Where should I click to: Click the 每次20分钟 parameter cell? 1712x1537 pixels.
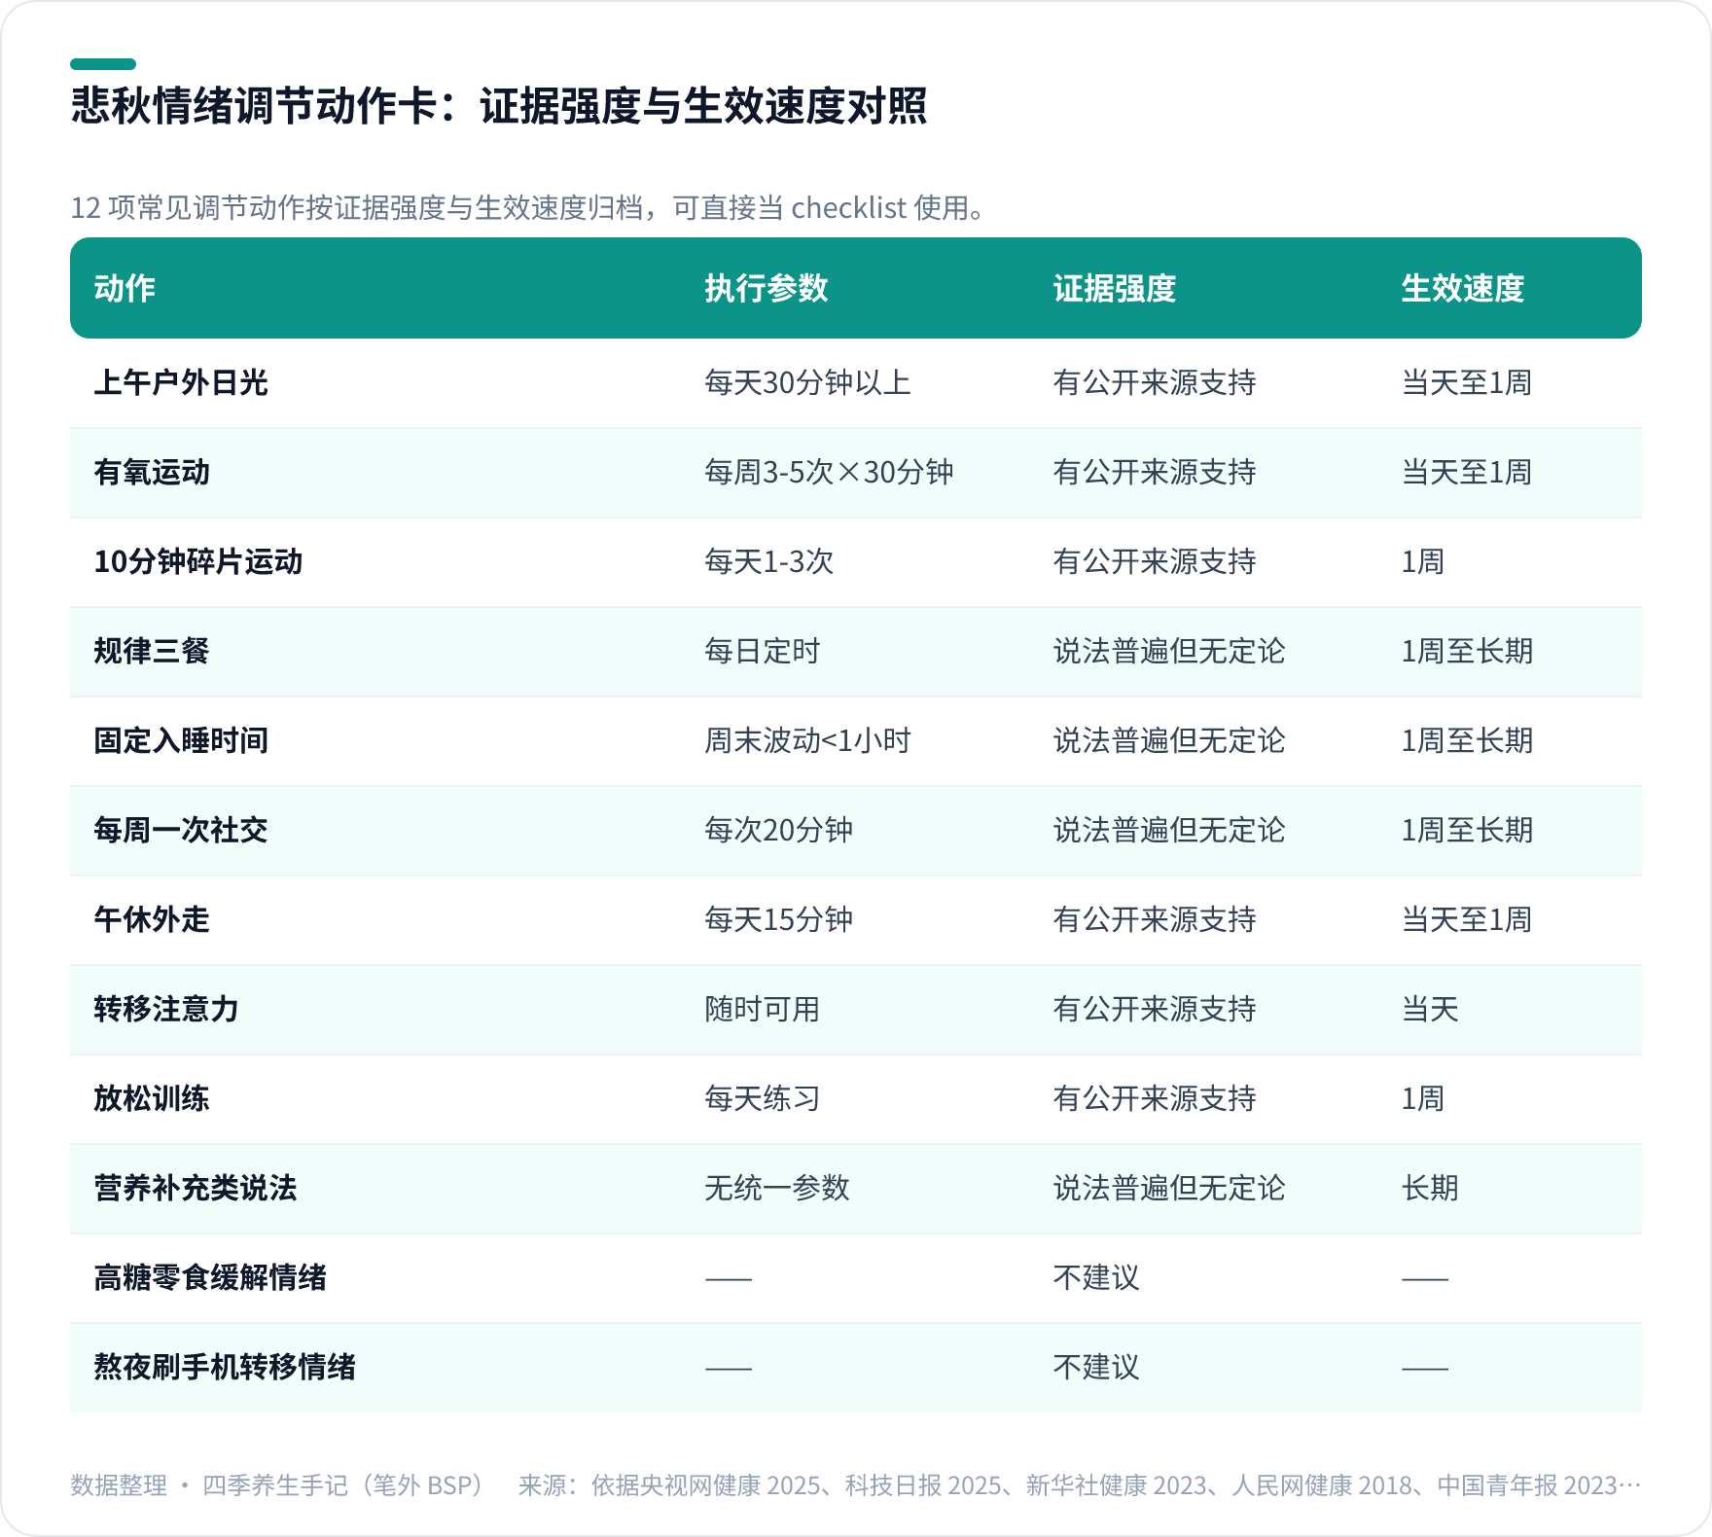coord(779,830)
